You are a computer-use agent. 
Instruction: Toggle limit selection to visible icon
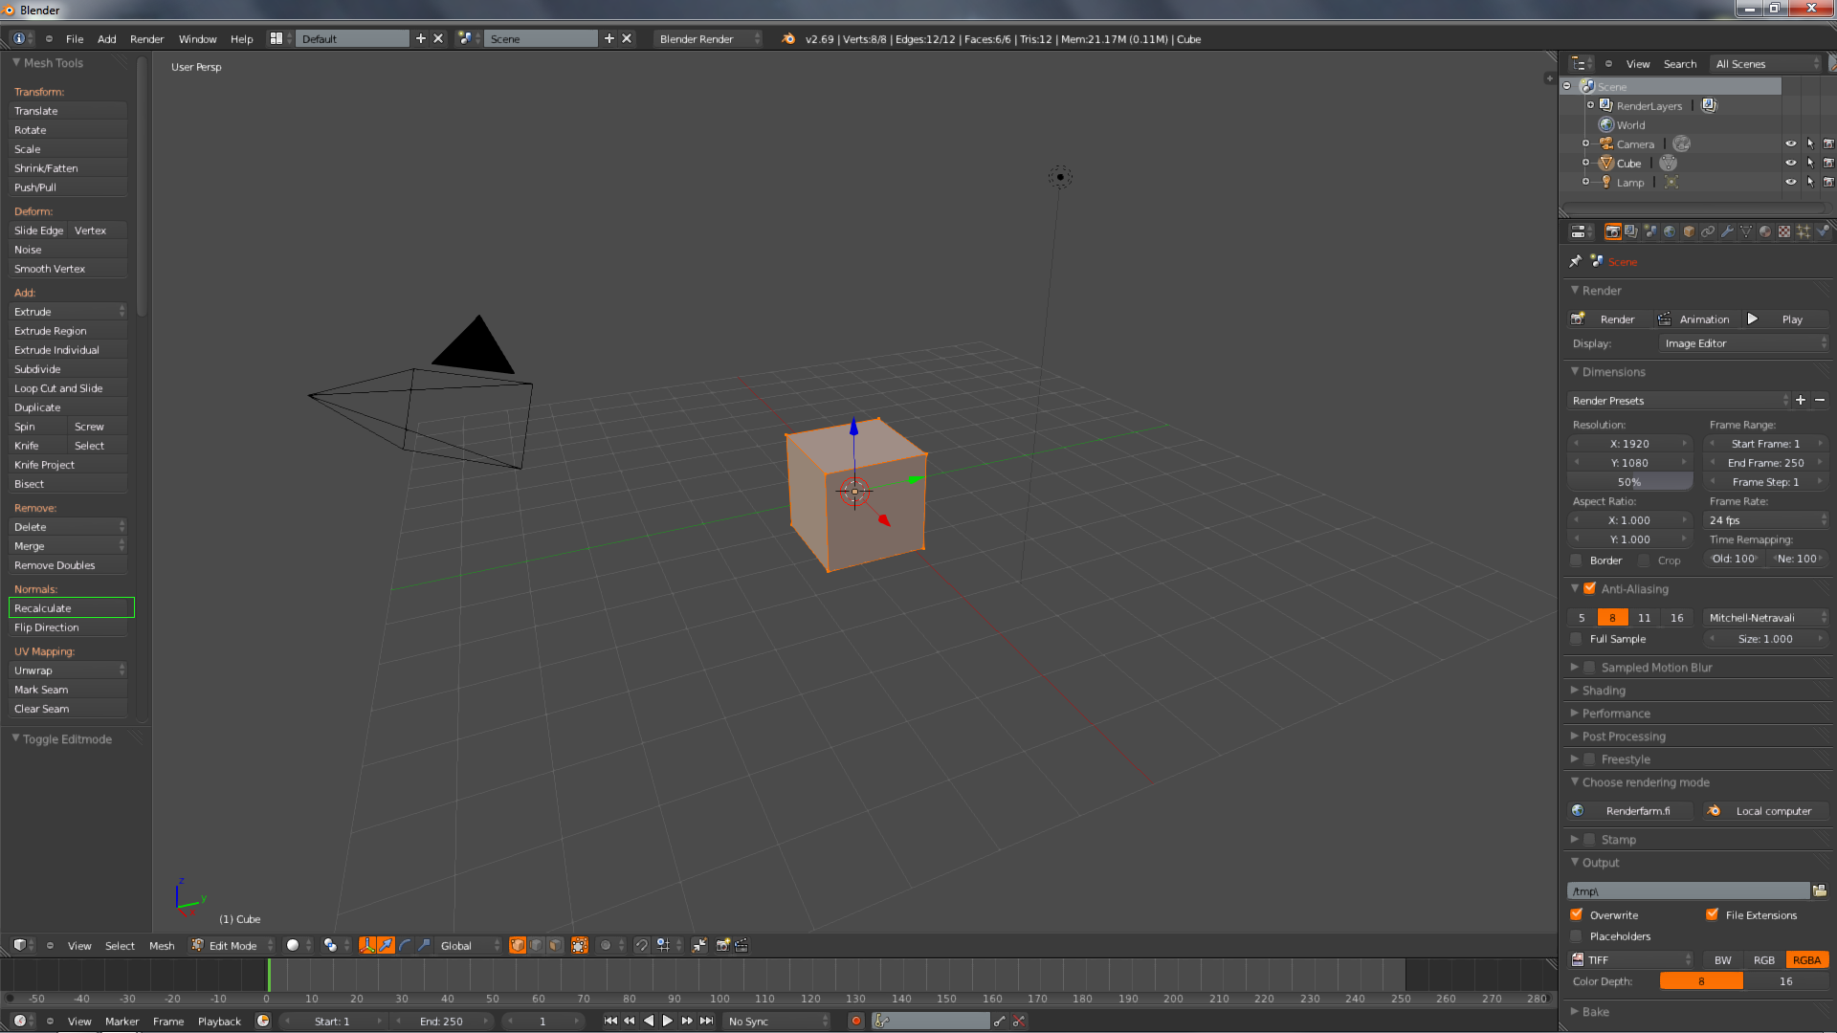(x=580, y=945)
